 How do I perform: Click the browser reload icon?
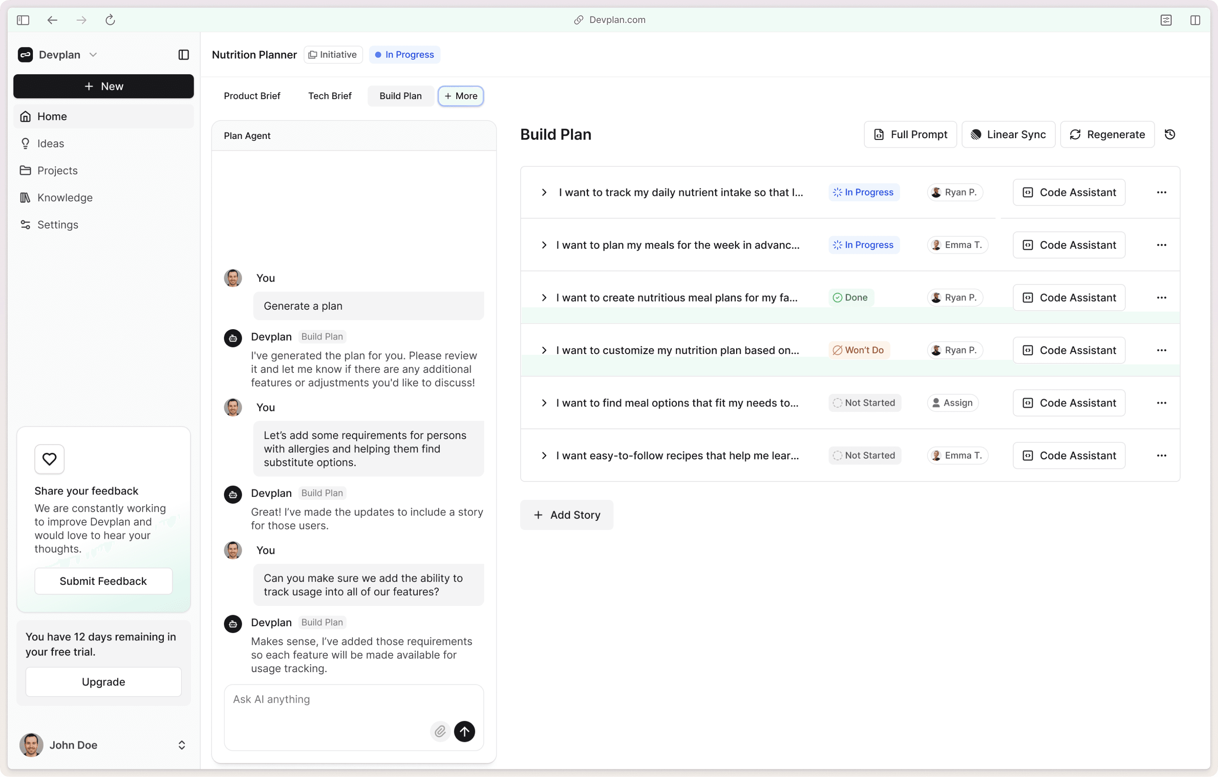[110, 20]
